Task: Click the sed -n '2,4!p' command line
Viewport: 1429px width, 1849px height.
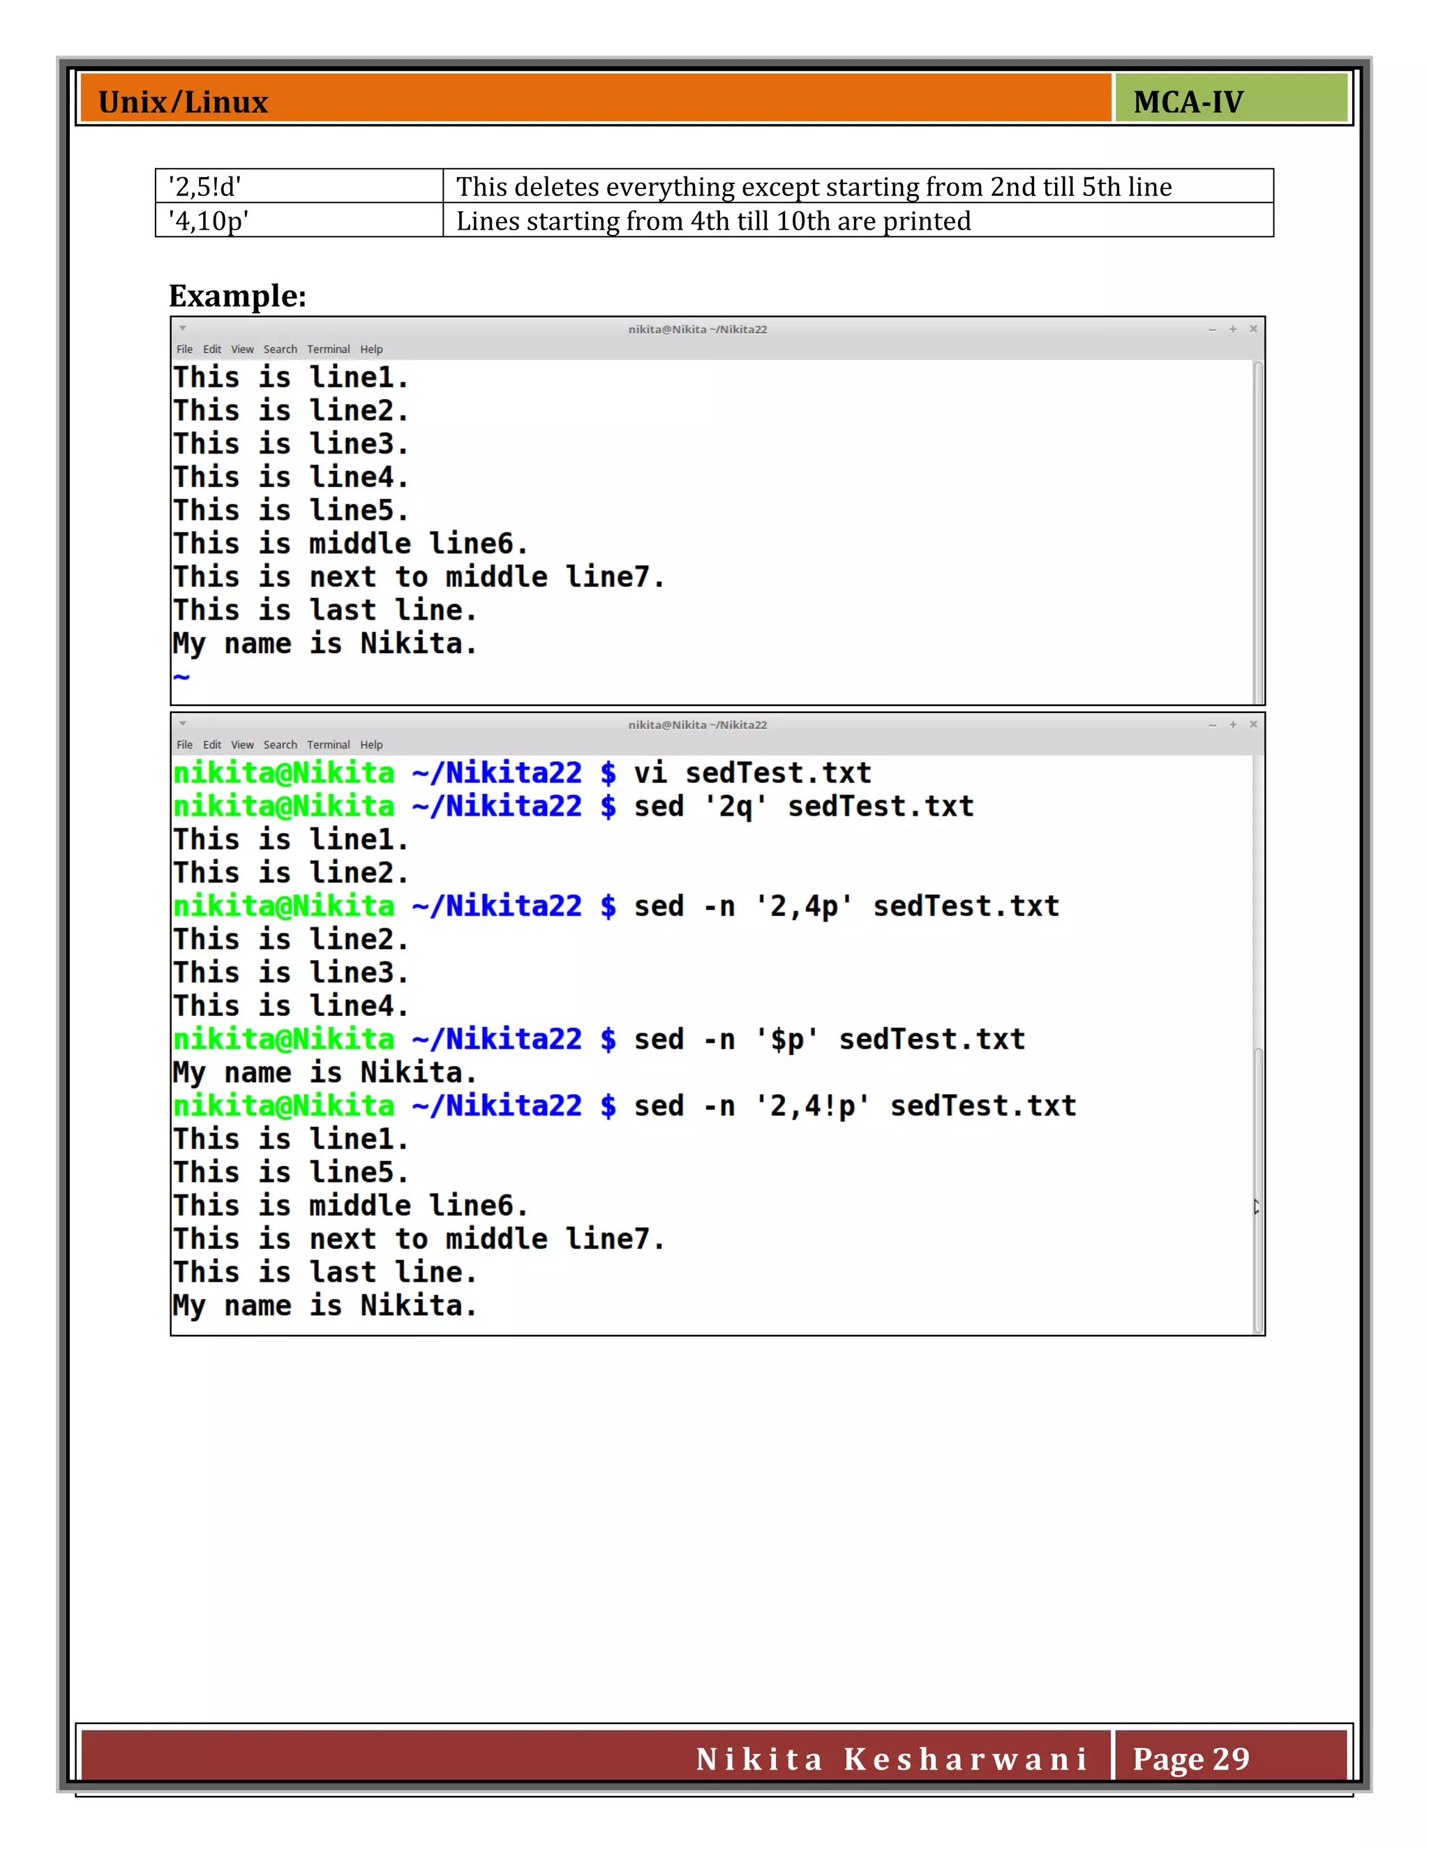Action: pos(624,1106)
